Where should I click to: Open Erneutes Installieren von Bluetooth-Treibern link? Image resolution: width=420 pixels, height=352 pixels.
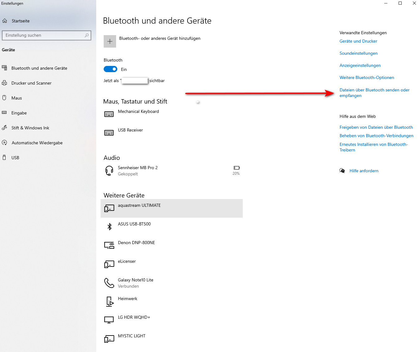coord(374,147)
